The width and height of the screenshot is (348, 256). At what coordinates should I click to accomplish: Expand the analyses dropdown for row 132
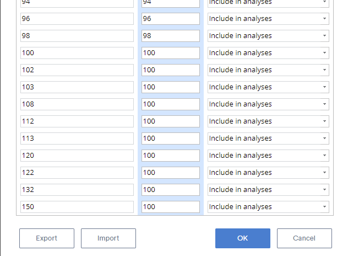click(268, 190)
